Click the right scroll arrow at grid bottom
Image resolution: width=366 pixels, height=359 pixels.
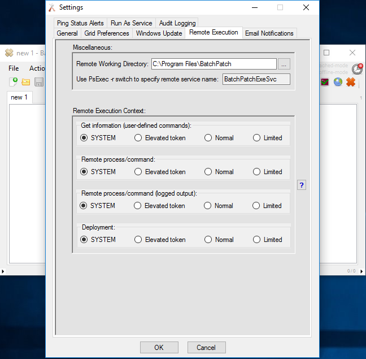(361, 271)
